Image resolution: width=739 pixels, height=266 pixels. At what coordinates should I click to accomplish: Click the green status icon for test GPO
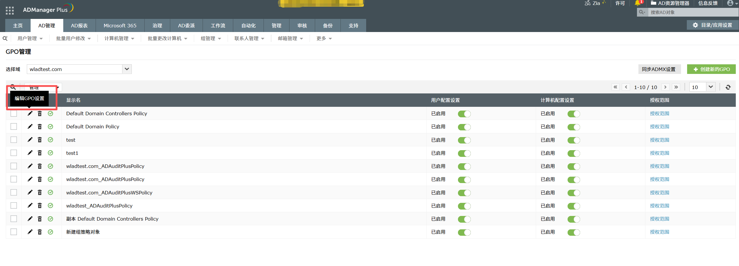point(50,140)
